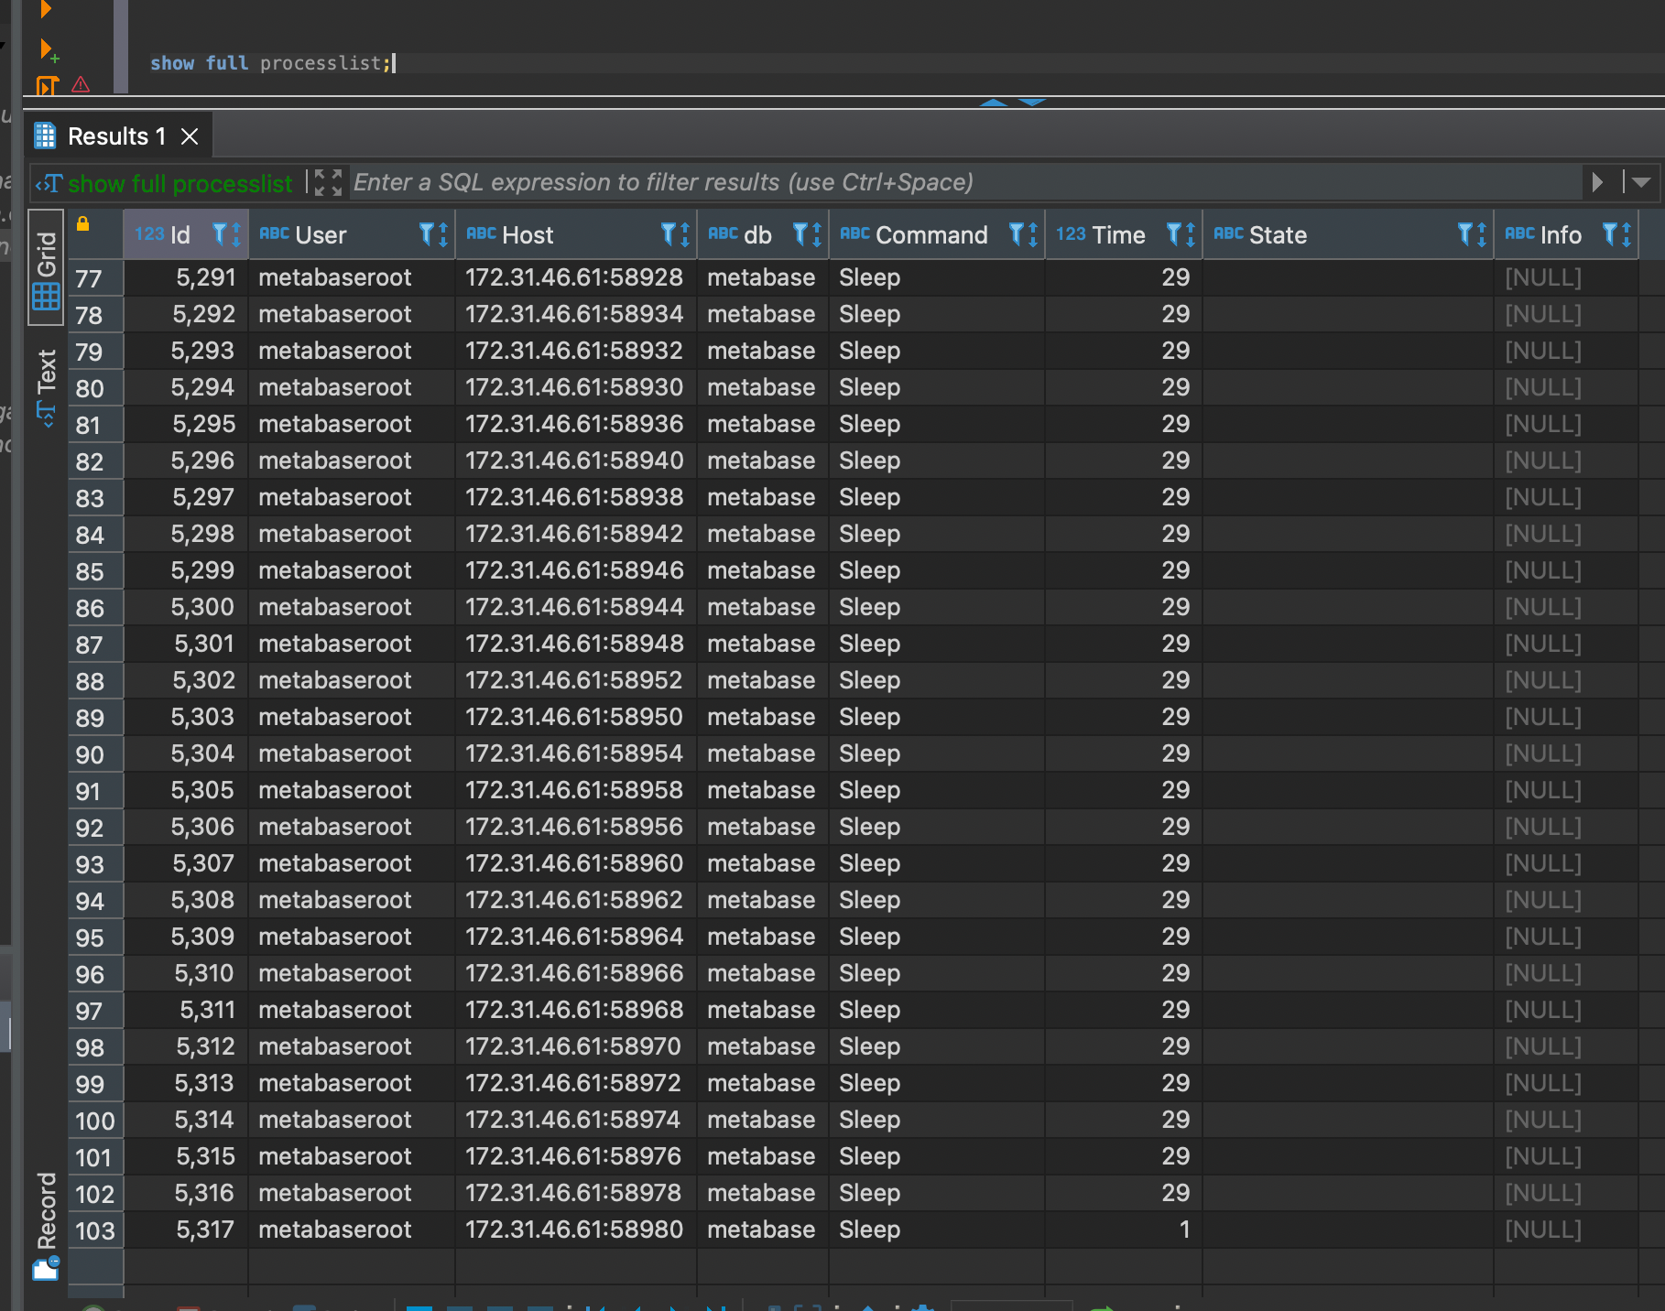
Task: Click the Info [NULL] cell in row 103
Action: [x=1566, y=1230]
